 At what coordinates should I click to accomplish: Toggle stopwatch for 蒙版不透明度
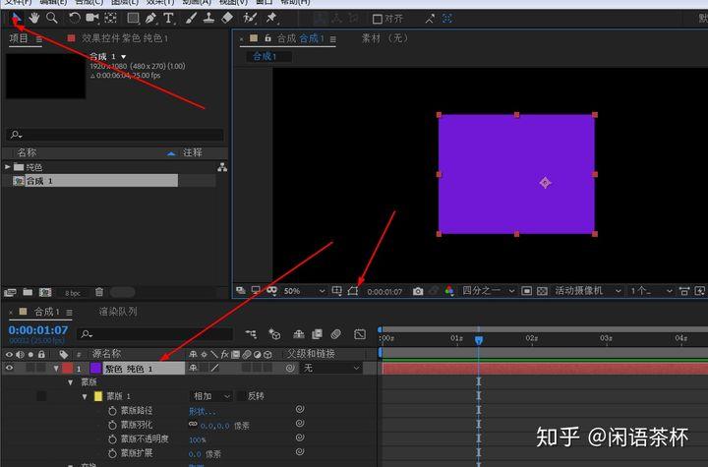(x=112, y=439)
